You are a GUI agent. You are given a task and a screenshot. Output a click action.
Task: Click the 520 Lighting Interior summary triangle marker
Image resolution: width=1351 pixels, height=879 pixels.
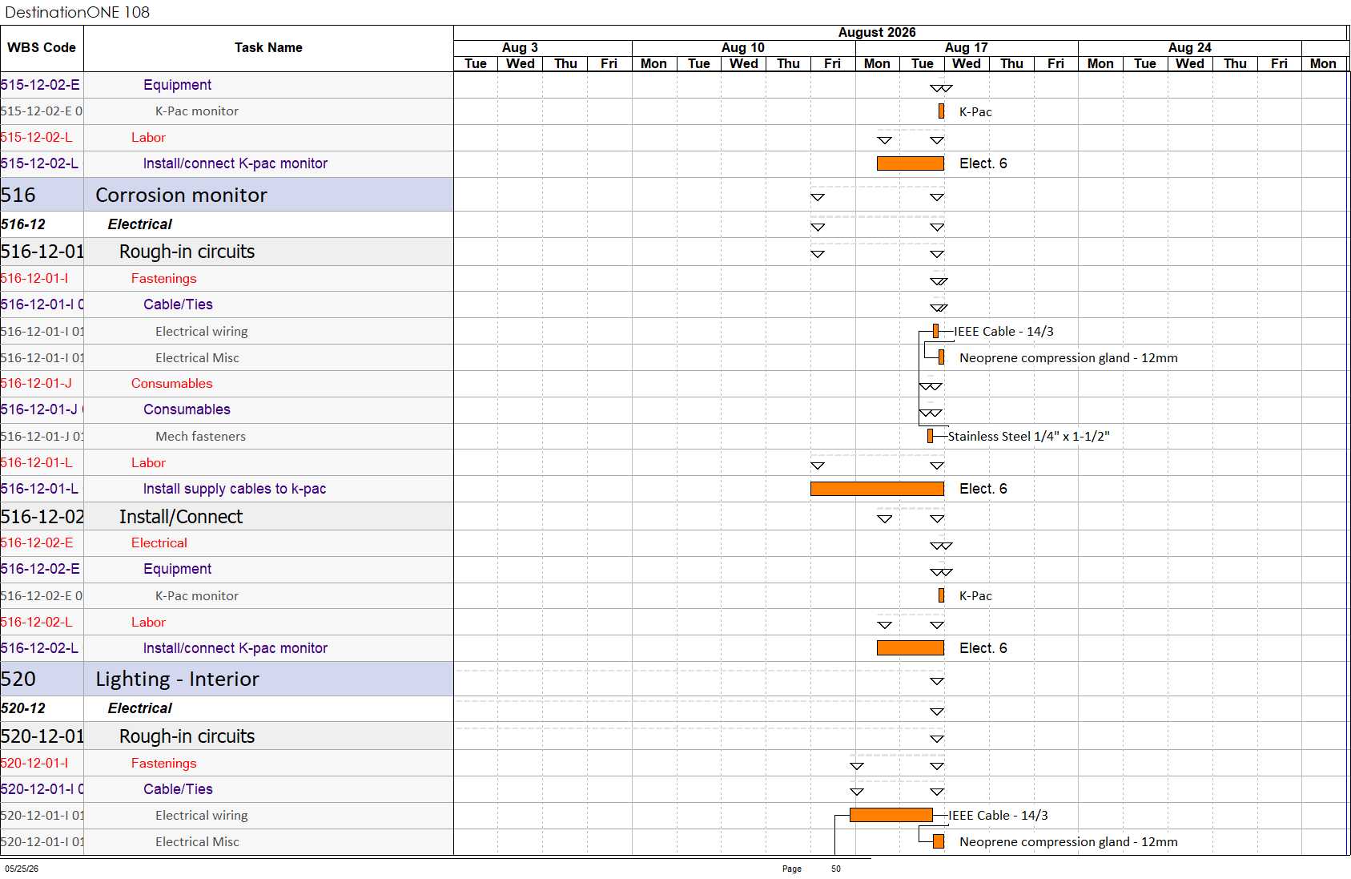(937, 681)
